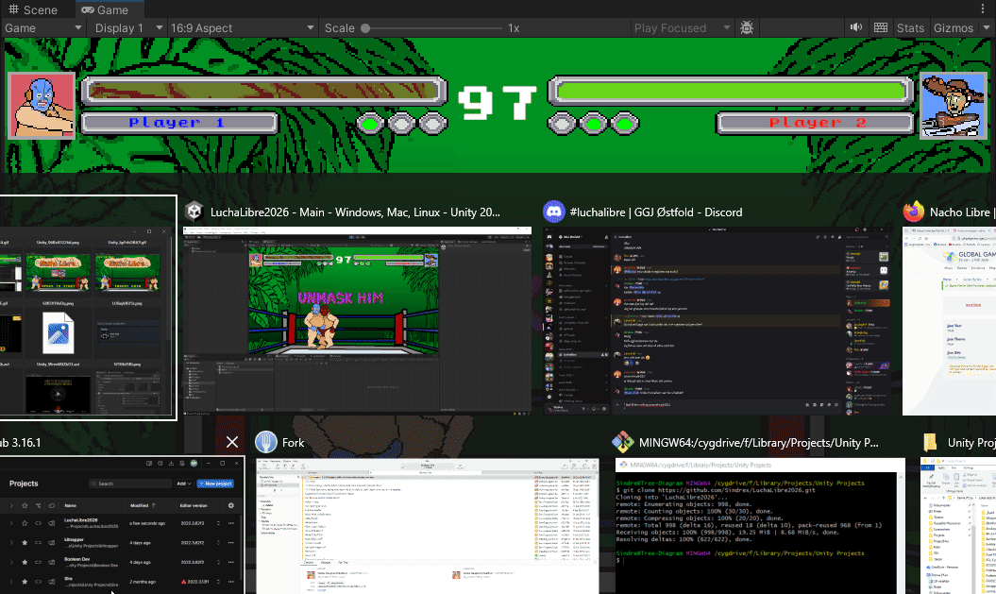
Task: Open Boolean Dev row three-dot menu
Action: tap(231, 562)
